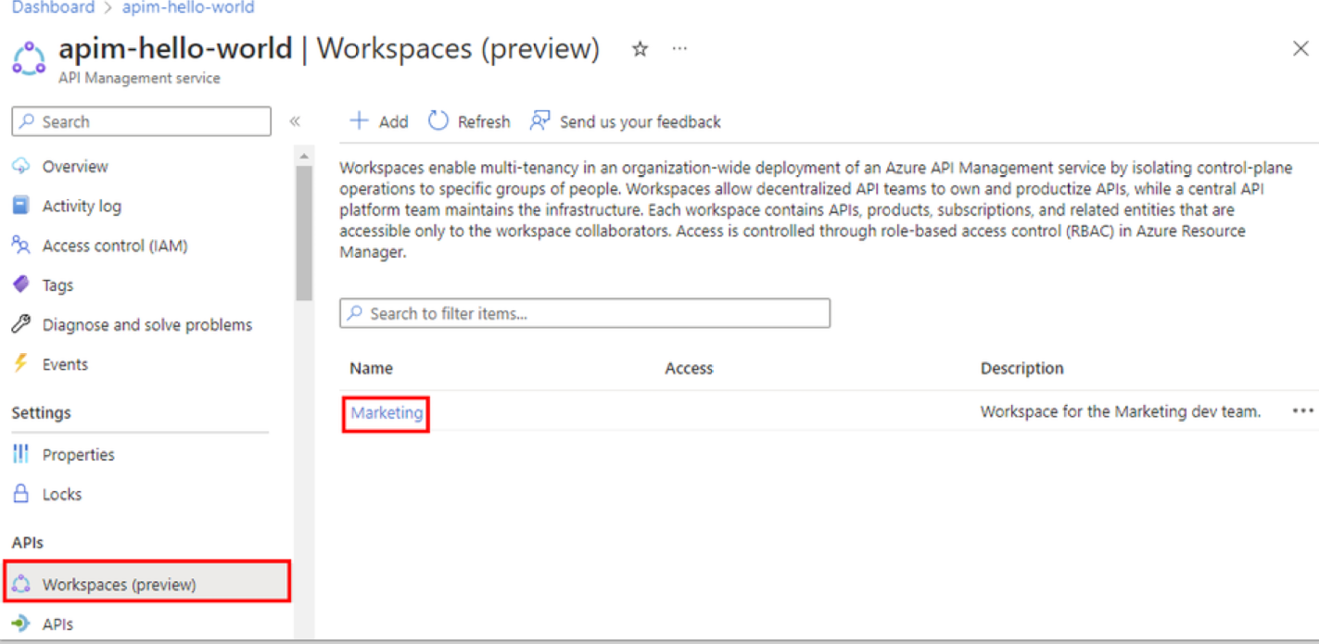This screenshot has width=1319, height=644.
Task: Click the favorite star icon
Action: (x=640, y=49)
